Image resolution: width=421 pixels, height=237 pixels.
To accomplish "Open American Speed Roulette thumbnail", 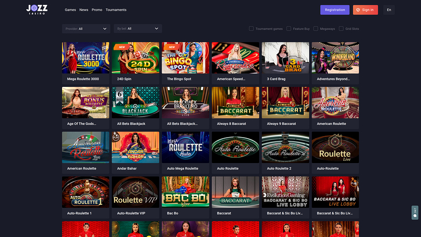I will pyautogui.click(x=235, y=58).
